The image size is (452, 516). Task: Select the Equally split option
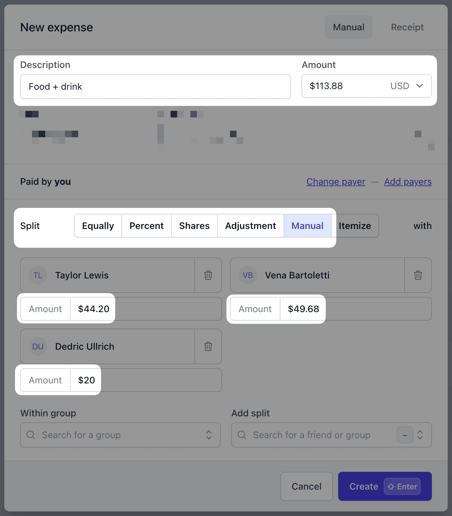pyautogui.click(x=98, y=226)
